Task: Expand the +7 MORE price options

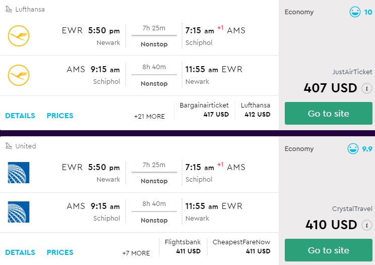Action: coord(136,253)
